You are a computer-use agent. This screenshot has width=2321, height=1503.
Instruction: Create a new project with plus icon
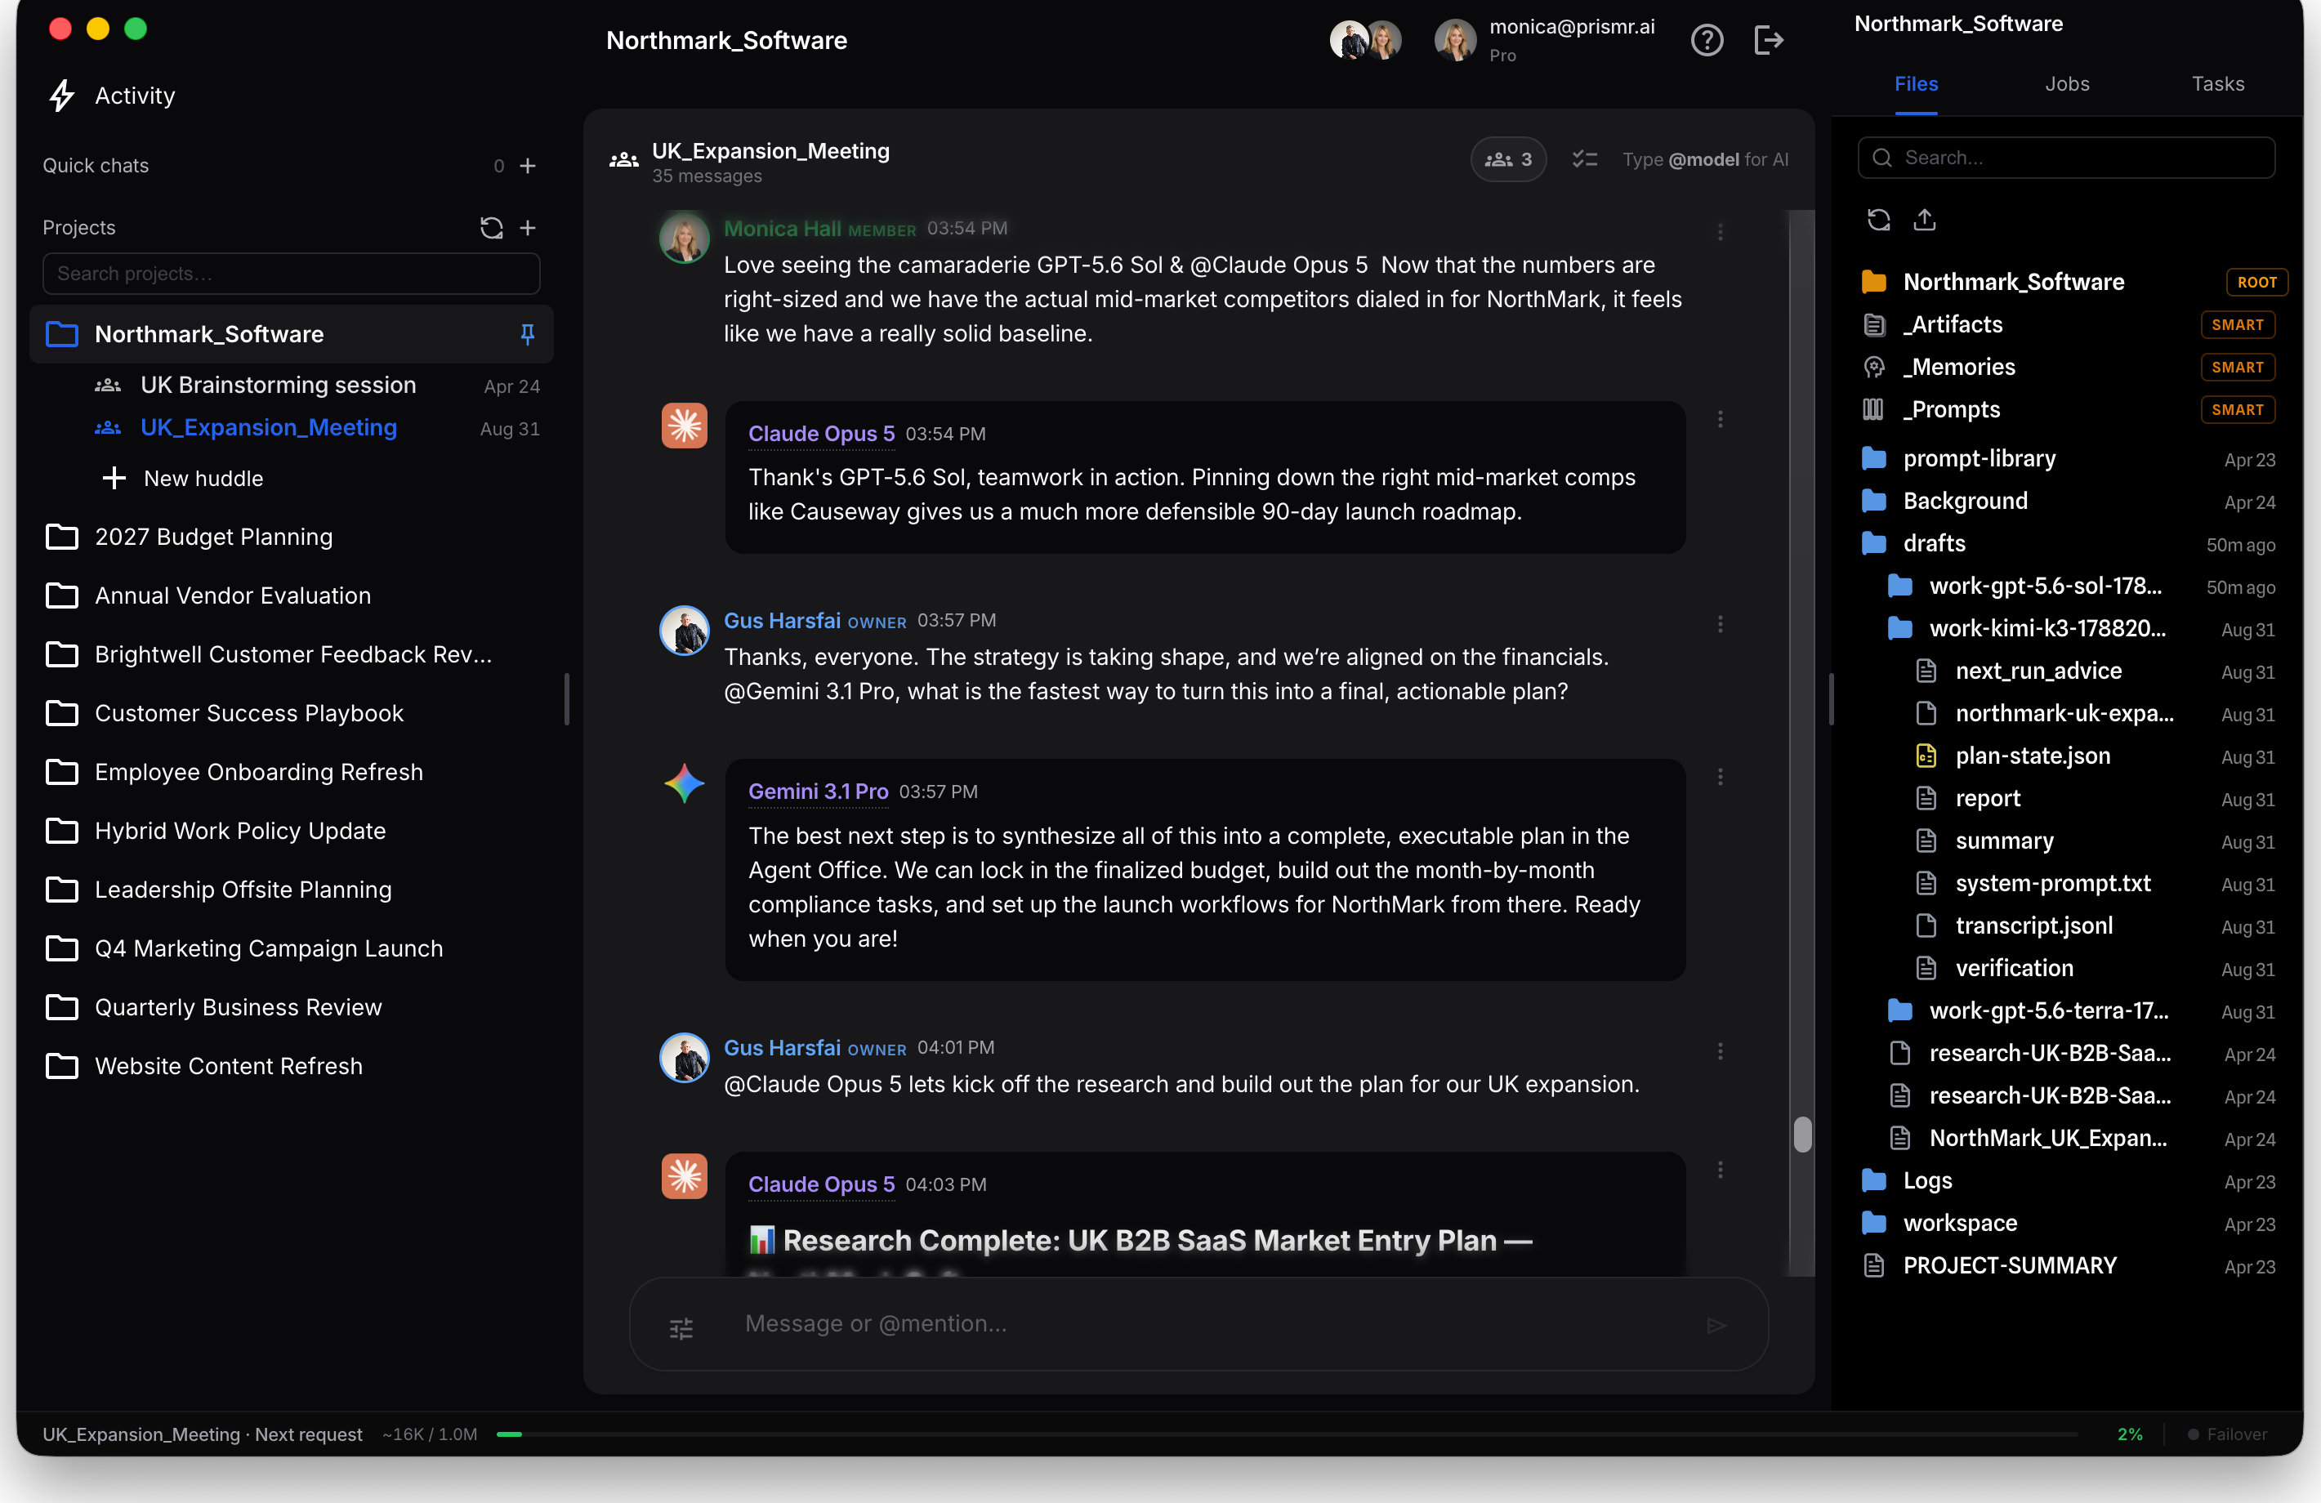click(528, 227)
